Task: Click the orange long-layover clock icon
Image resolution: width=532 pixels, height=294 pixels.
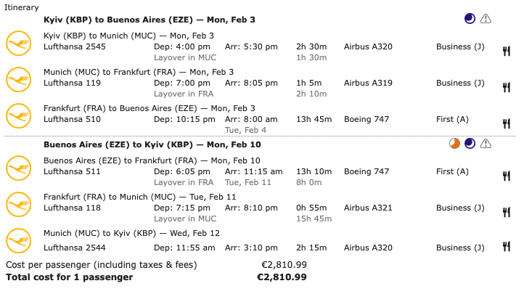Action: [454, 143]
